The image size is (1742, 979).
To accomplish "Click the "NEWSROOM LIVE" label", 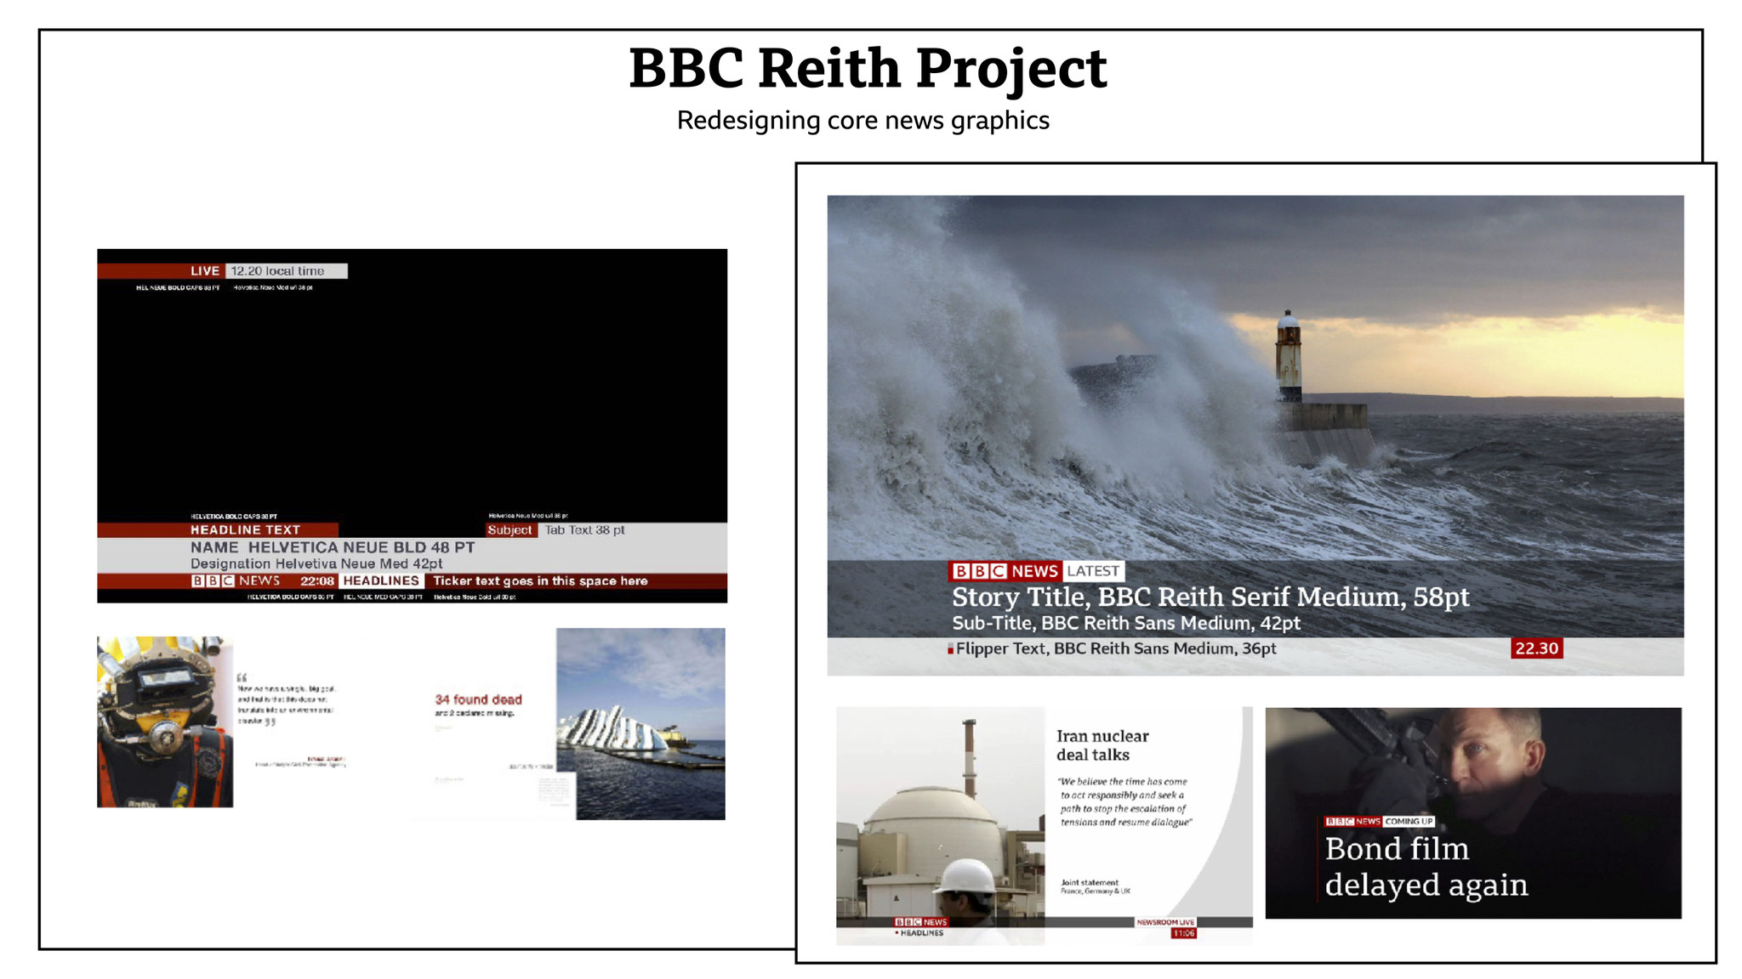I will pyautogui.click(x=1165, y=922).
